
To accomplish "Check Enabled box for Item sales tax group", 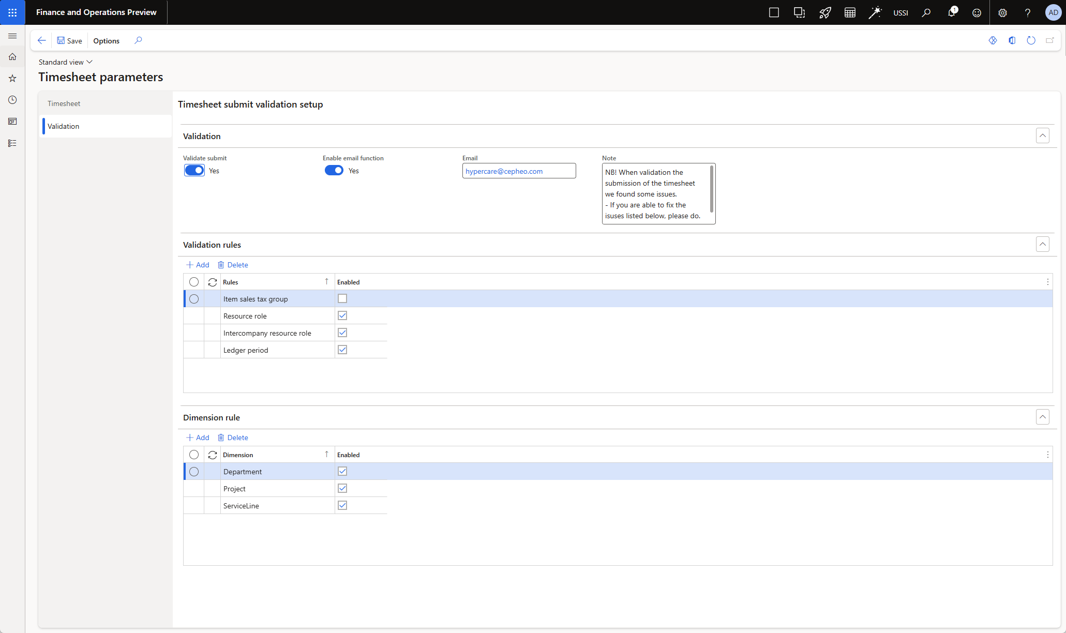I will [342, 298].
